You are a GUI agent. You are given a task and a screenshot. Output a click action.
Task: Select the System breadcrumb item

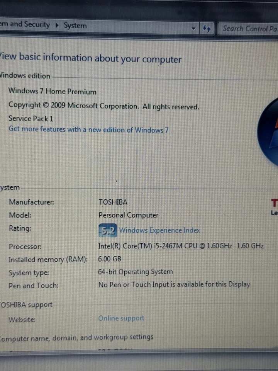tap(75, 26)
